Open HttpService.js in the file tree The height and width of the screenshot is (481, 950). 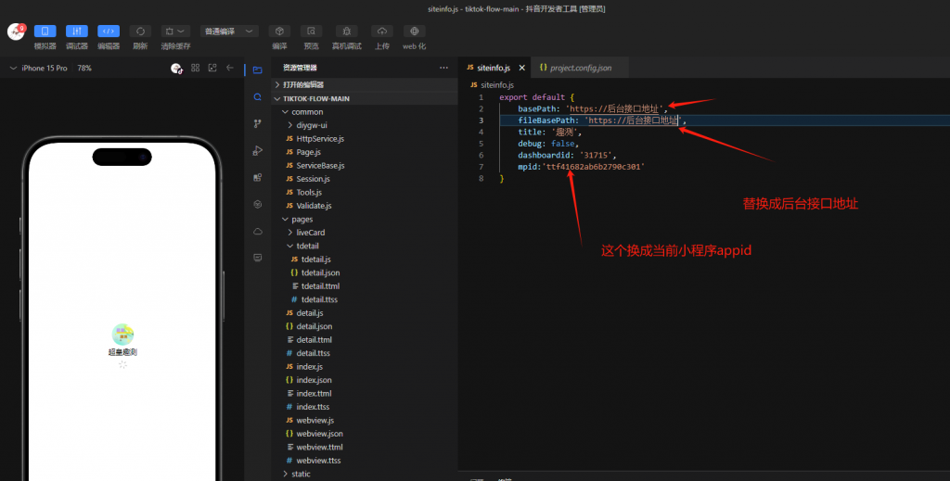[320, 138]
